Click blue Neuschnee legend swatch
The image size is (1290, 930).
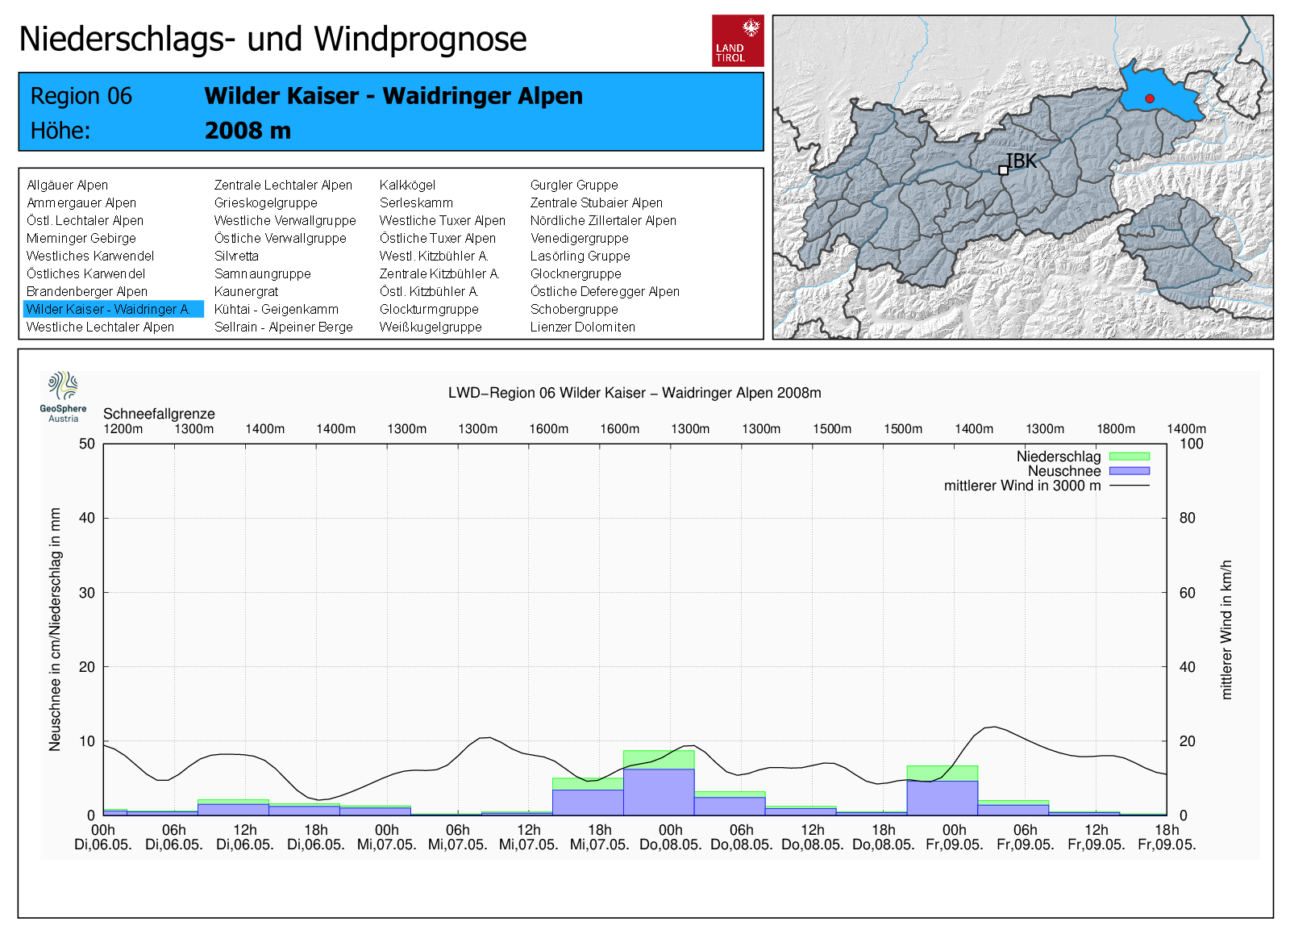[x=1129, y=471]
